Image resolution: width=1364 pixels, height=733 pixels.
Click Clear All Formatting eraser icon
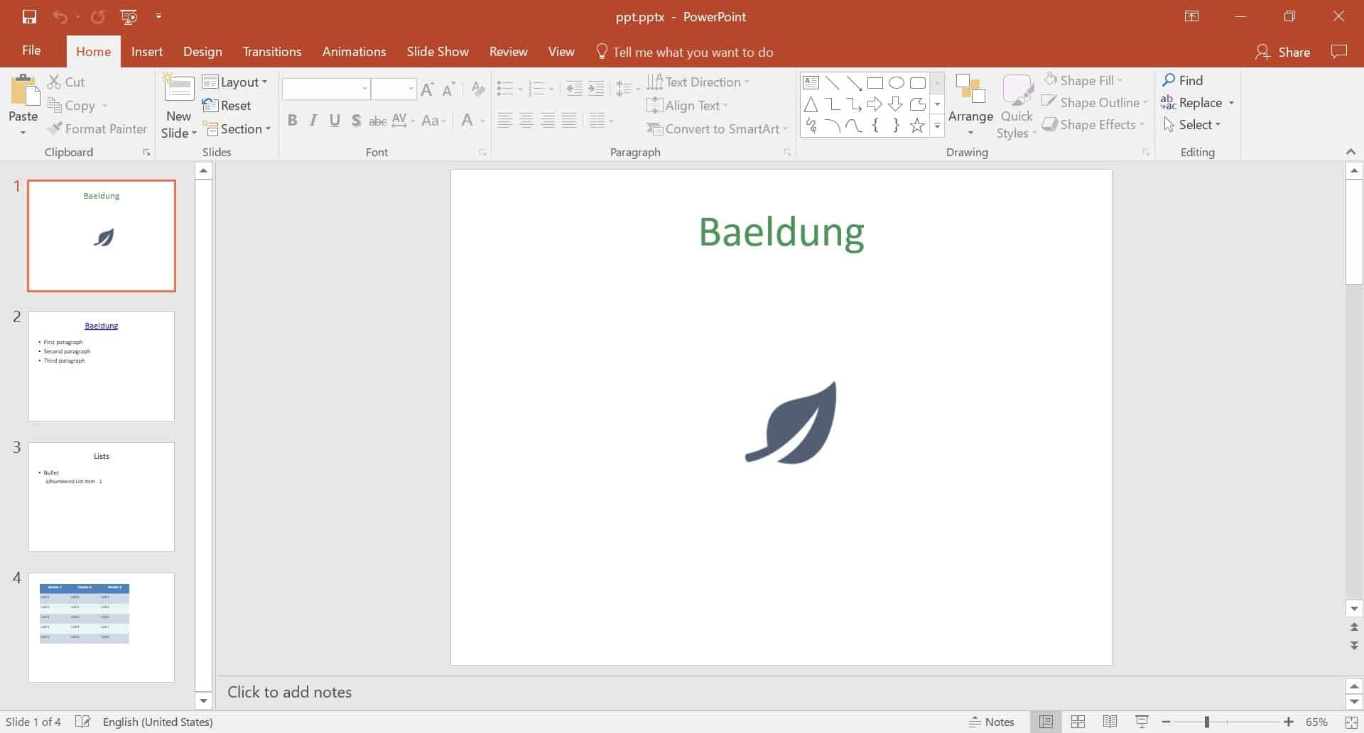[478, 89]
